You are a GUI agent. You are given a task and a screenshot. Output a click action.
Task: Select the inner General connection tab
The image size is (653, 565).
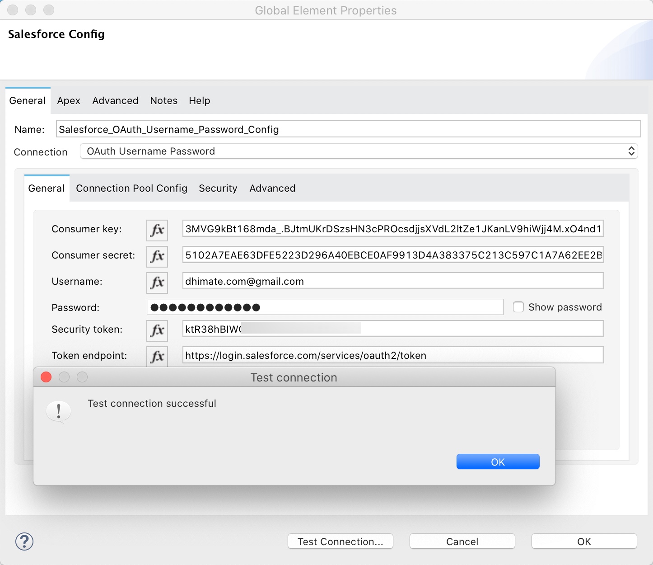pyautogui.click(x=47, y=188)
